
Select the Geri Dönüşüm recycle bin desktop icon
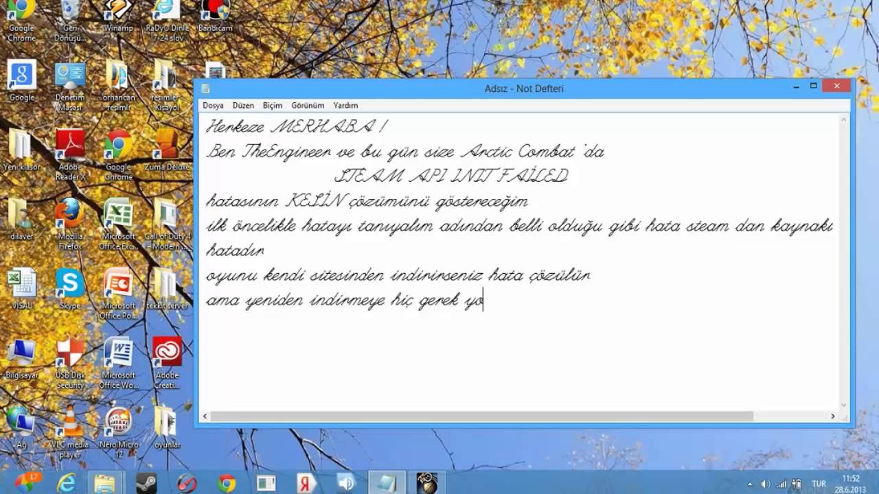[70, 21]
